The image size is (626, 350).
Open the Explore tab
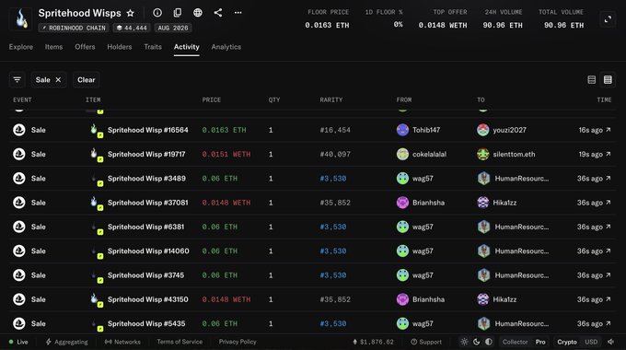click(21, 47)
